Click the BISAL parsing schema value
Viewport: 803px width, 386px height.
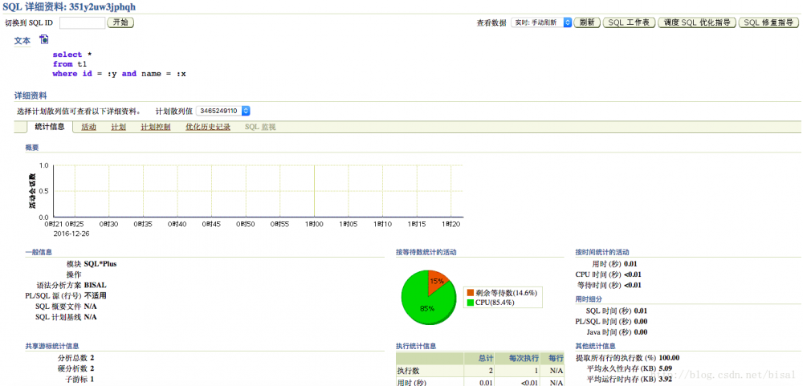pos(96,285)
